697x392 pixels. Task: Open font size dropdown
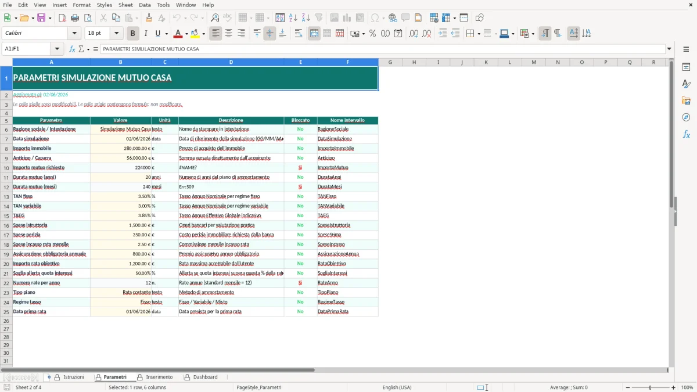click(116, 34)
